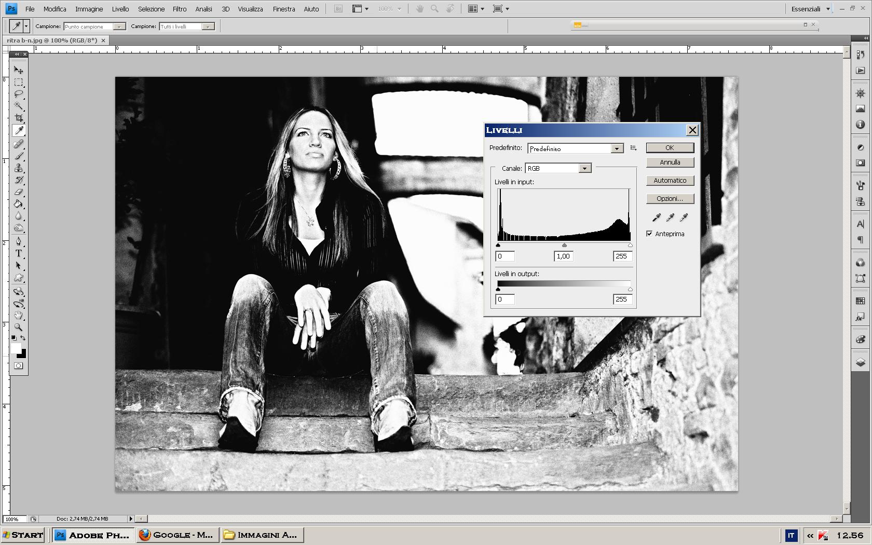Expand the right panel dock
Viewport: 872px width, 545px height.
click(866, 38)
